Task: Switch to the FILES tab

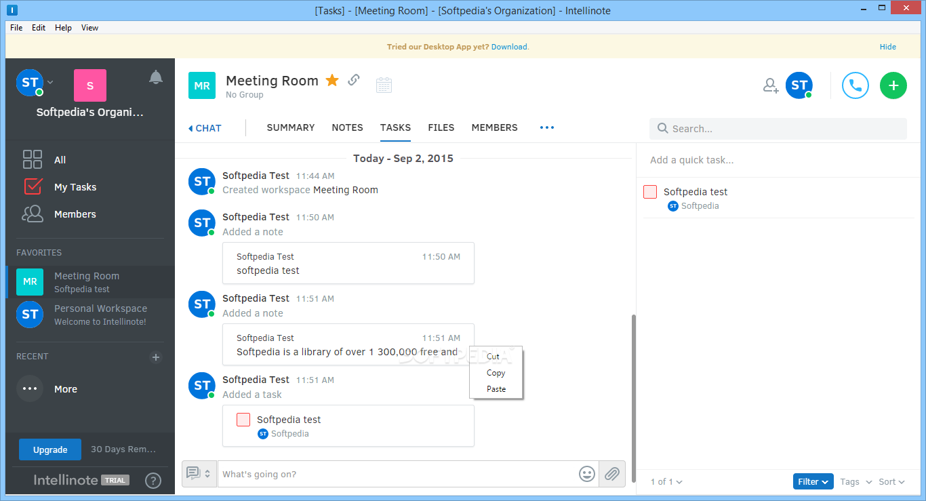Action: (x=441, y=127)
